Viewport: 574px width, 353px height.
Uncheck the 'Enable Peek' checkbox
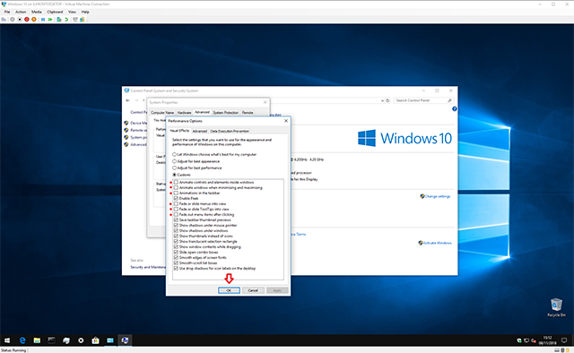176,198
